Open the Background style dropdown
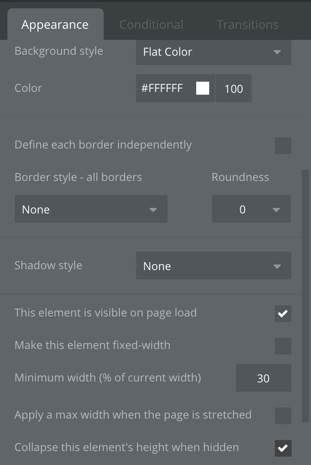This screenshot has width=311, height=465. click(213, 52)
